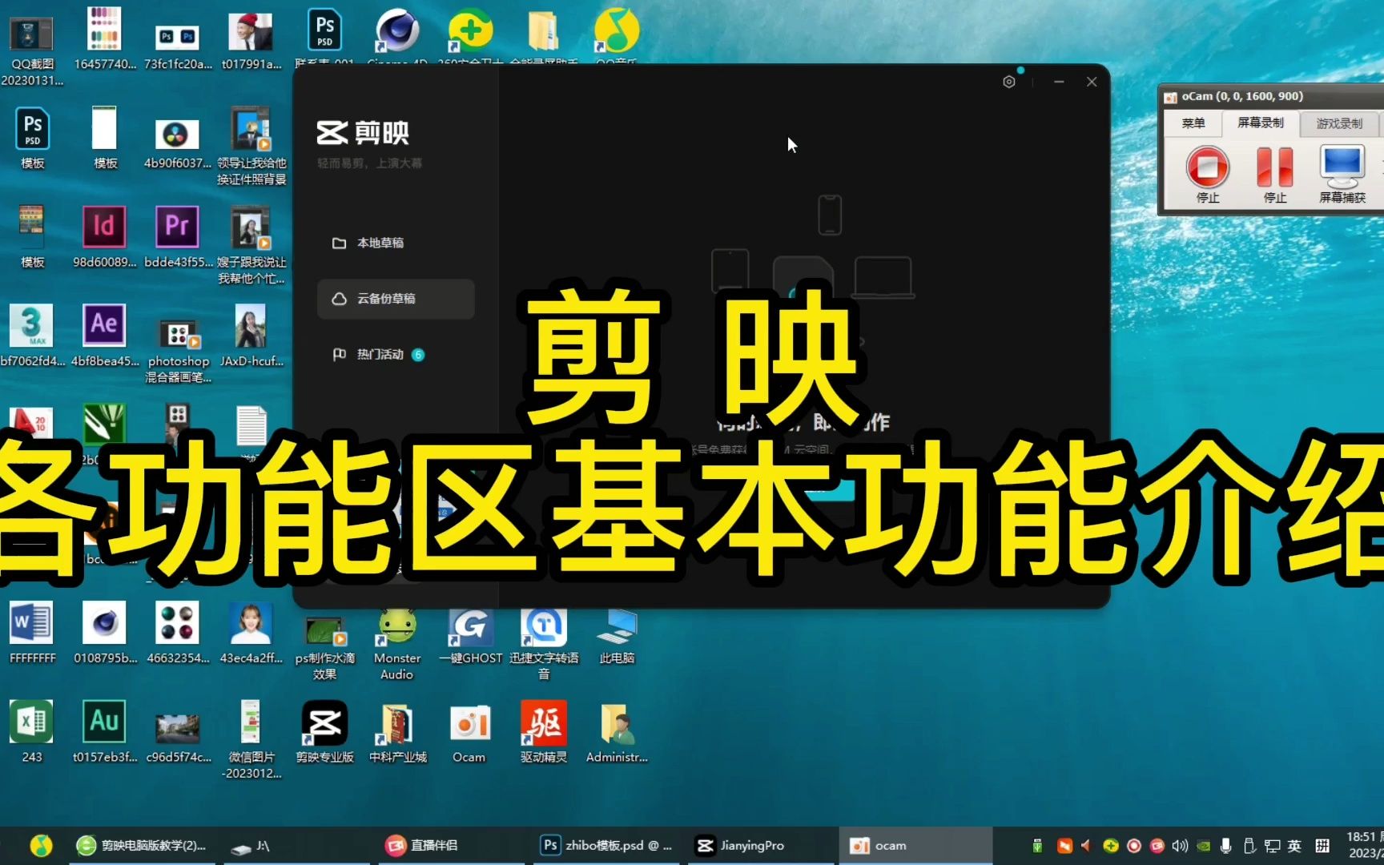The height and width of the screenshot is (865, 1384).
Task: Open 剪映 settings hexagon icon
Action: tap(1009, 82)
